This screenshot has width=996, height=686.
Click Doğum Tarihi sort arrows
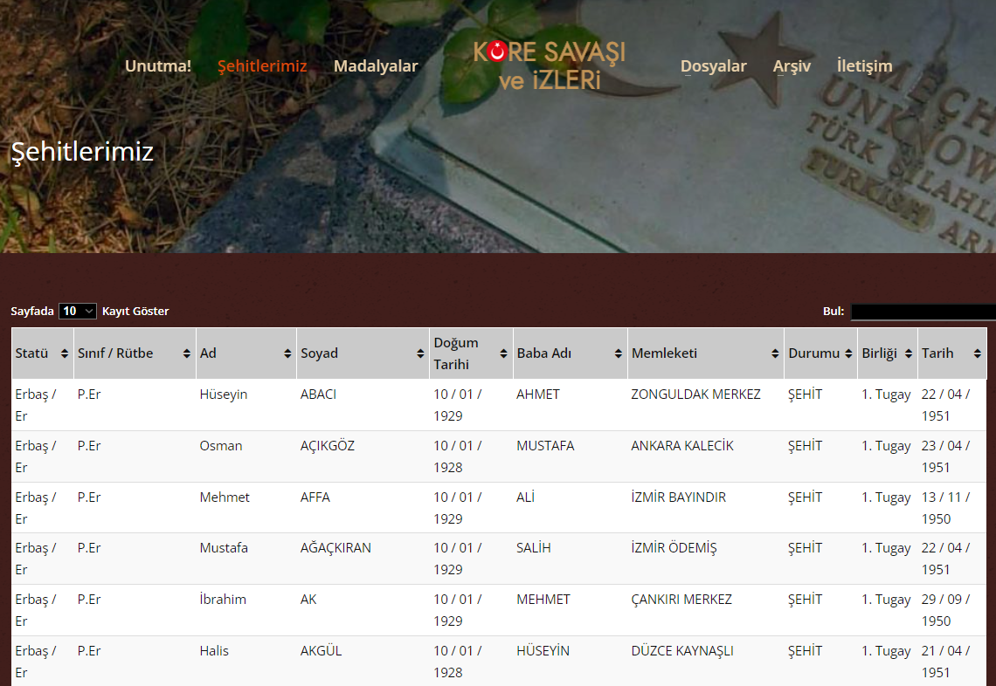504,353
